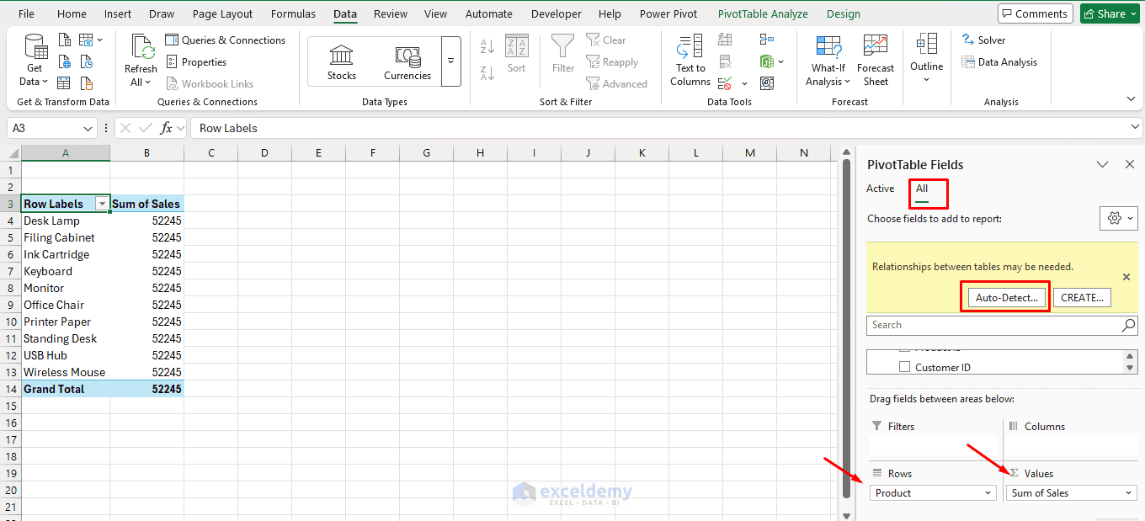
Task: Open the Get Data menu
Action: coord(35,61)
